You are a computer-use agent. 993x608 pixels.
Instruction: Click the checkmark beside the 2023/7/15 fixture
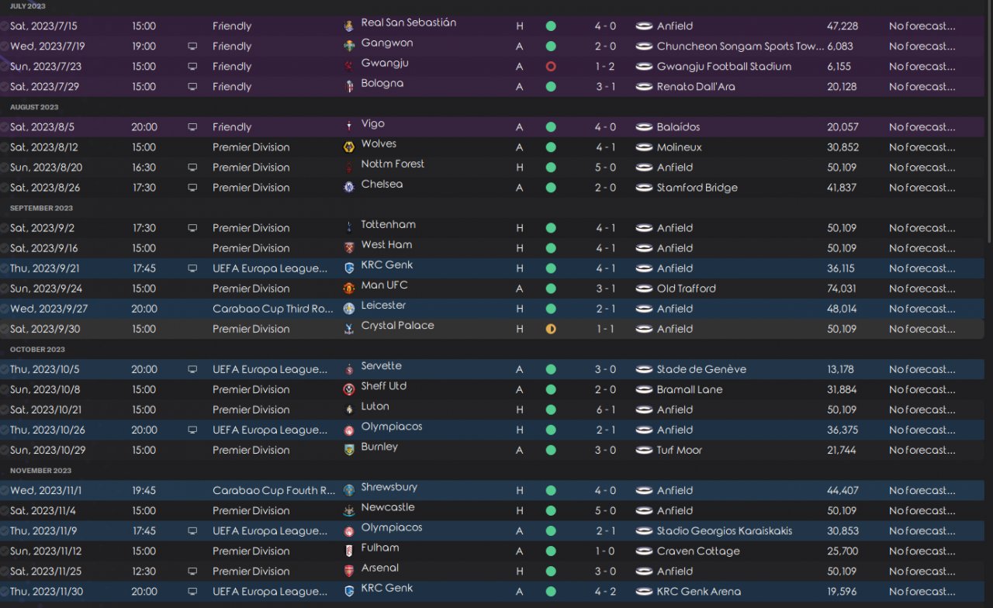(5, 26)
